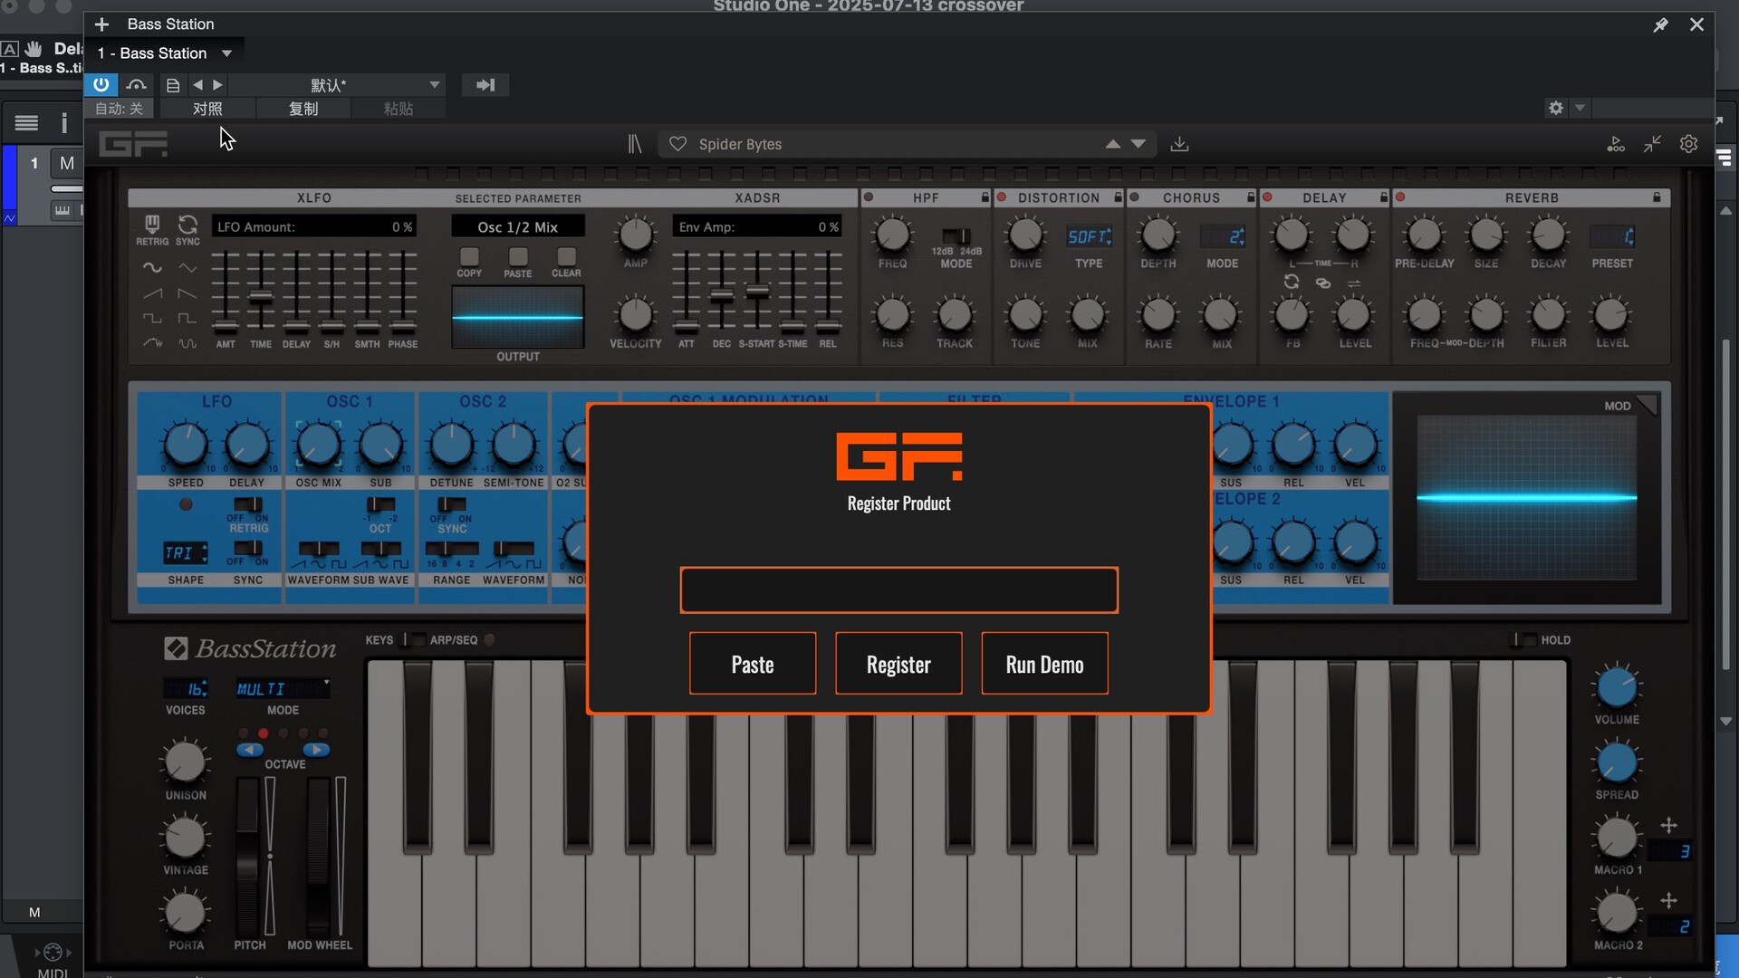Pin the Bass Station plugin window
This screenshot has width=1739, height=978.
[1660, 24]
